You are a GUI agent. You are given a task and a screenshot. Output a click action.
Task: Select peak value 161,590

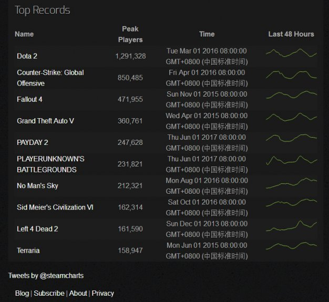pyautogui.click(x=130, y=229)
